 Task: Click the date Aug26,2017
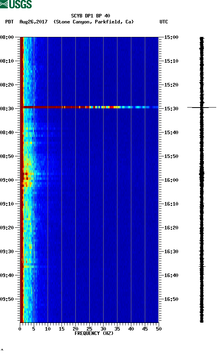click(x=33, y=22)
